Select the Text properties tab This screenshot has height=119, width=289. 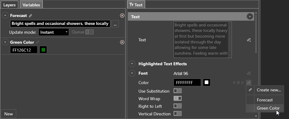[136, 5]
